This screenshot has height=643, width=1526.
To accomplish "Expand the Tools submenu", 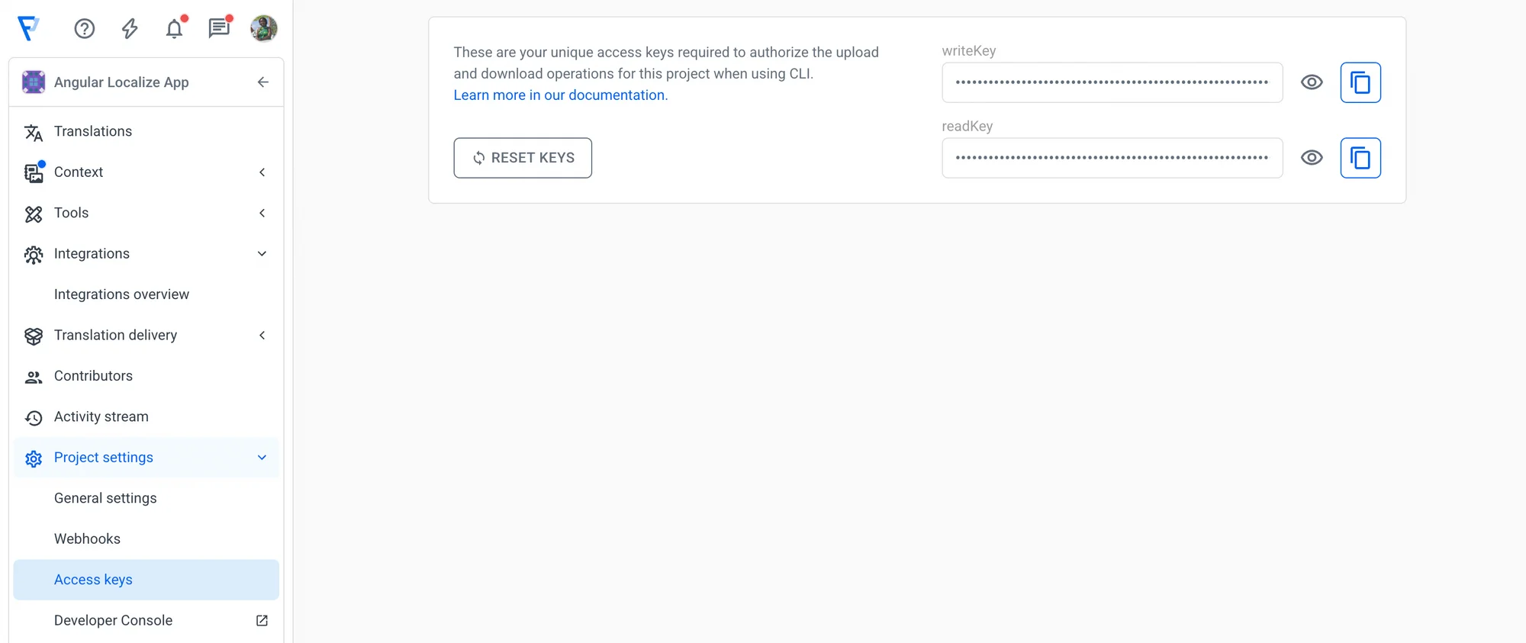I will click(262, 213).
